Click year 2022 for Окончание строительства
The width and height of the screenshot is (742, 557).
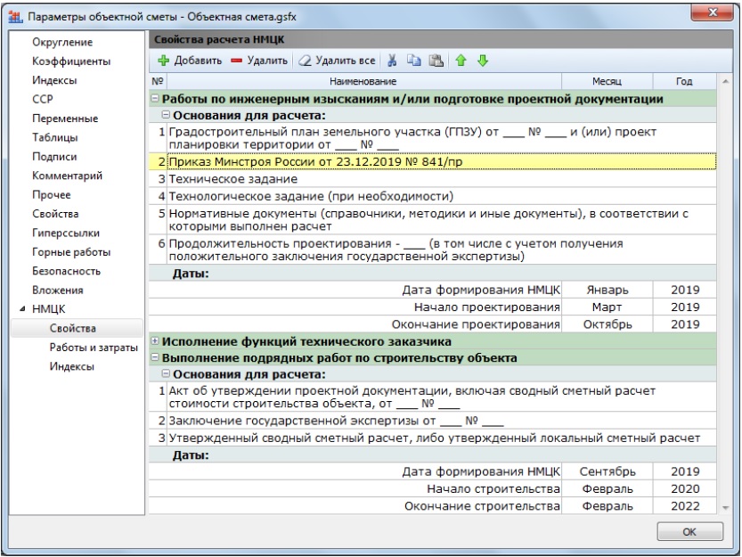coord(685,506)
